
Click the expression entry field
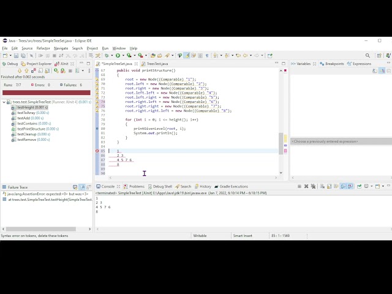[340, 141]
